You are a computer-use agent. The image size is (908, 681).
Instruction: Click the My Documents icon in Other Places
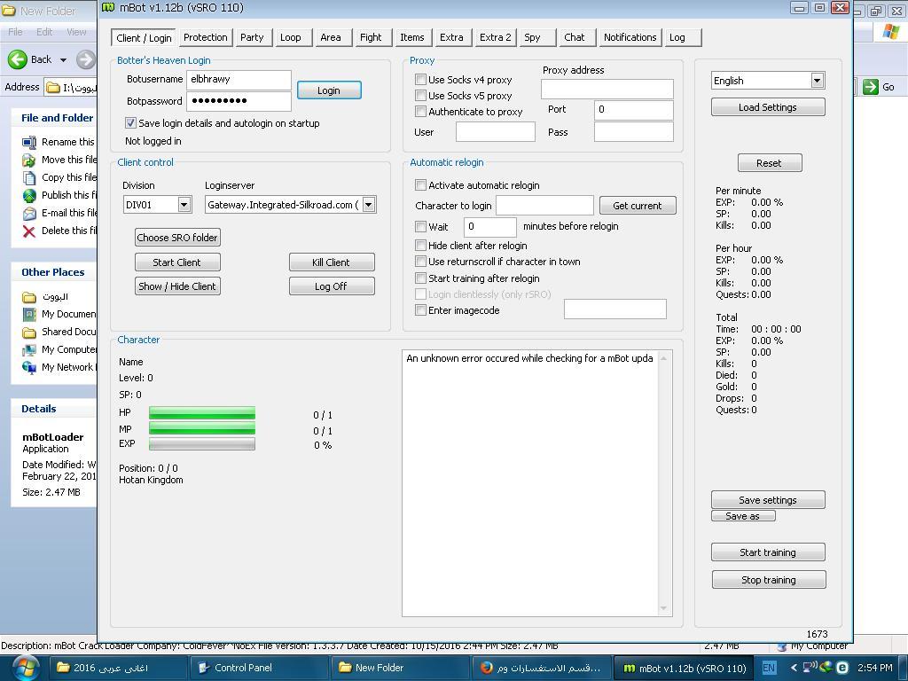(29, 315)
